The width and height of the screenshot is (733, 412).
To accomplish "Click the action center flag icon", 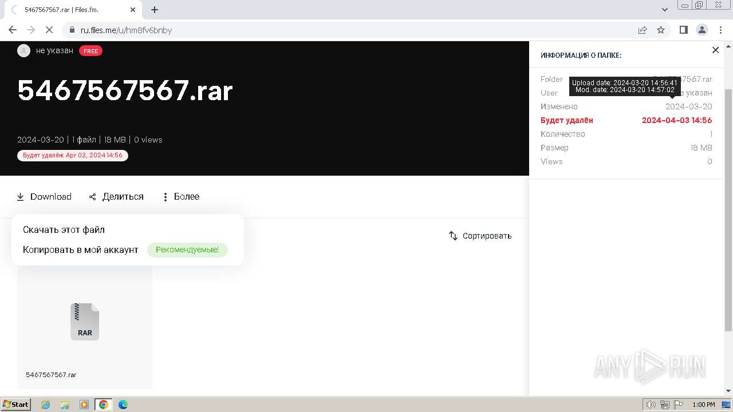I will point(678,405).
